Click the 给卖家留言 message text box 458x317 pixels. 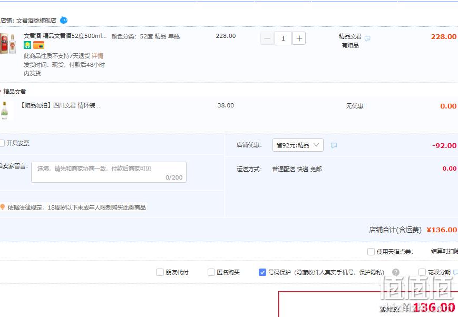109,172
